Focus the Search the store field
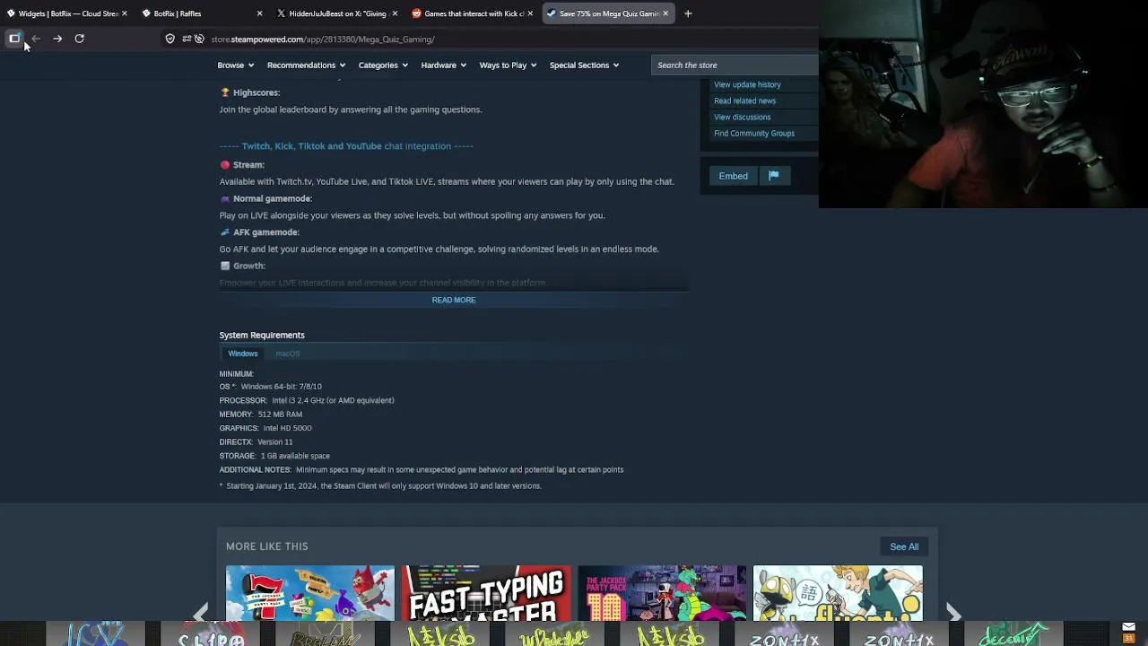 (x=735, y=65)
